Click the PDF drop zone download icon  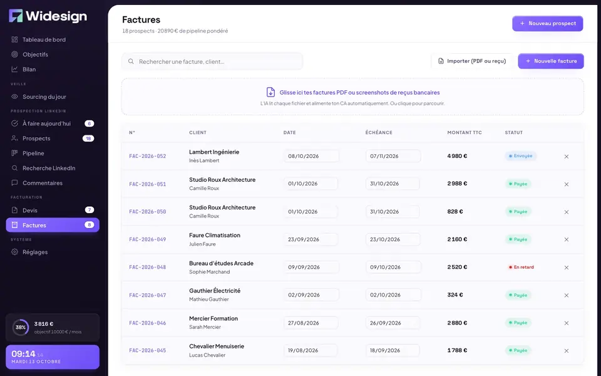270,92
